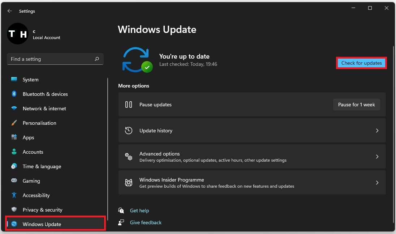Click the Bluetooth & devices icon

pyautogui.click(x=14, y=94)
